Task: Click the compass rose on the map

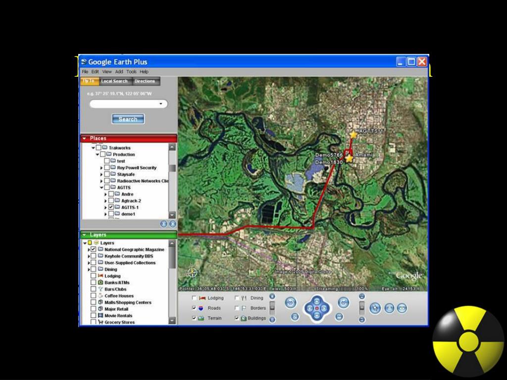Action: click(192, 272)
